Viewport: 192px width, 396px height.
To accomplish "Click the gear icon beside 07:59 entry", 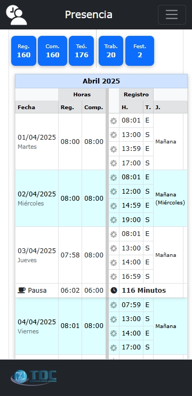I will (x=114, y=305).
